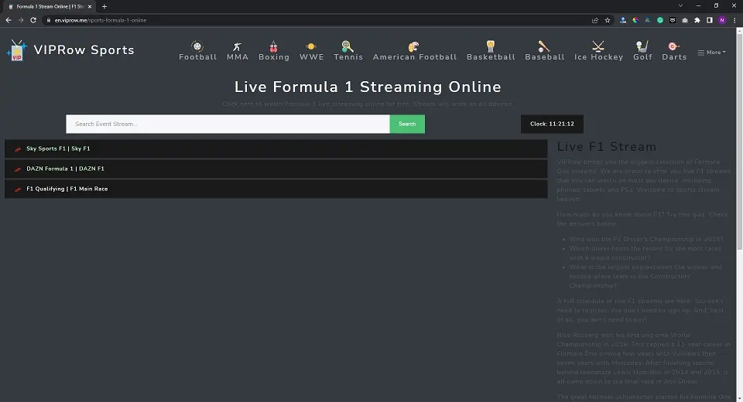The image size is (743, 402).
Task: Open the Tennis racket icon
Action: click(348, 46)
